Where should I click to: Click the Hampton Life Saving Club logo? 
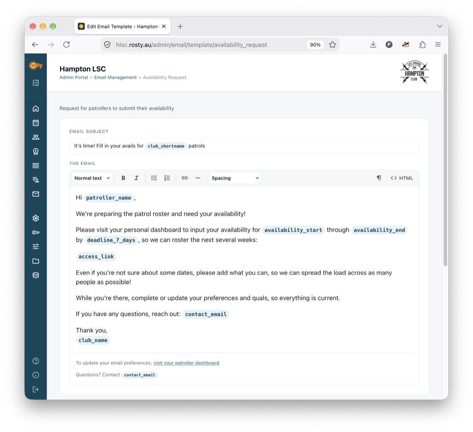415,72
